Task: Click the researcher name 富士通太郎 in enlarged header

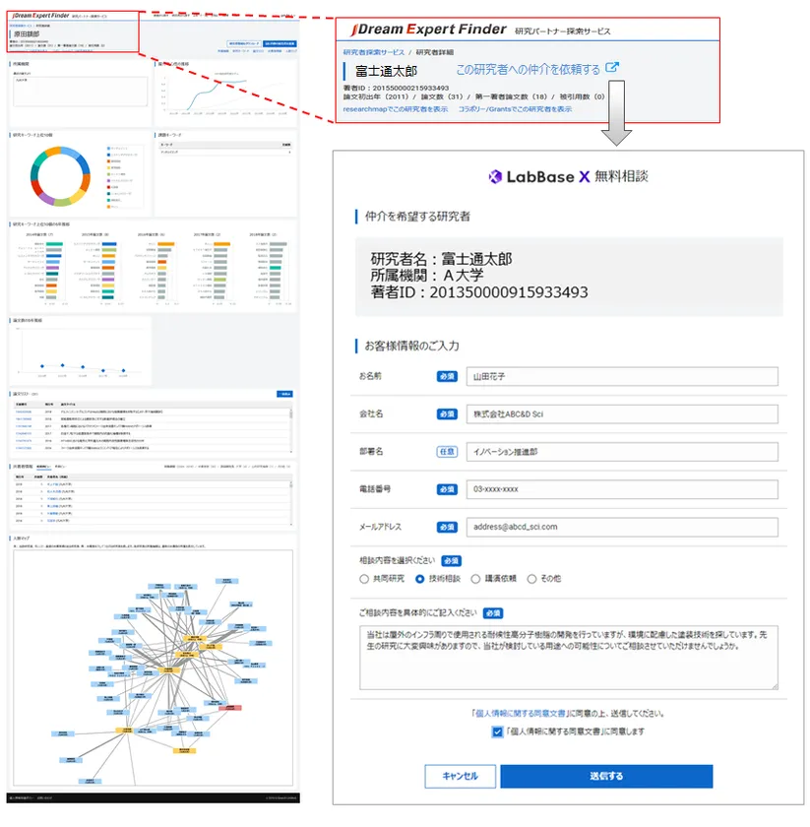Action: 386,71
